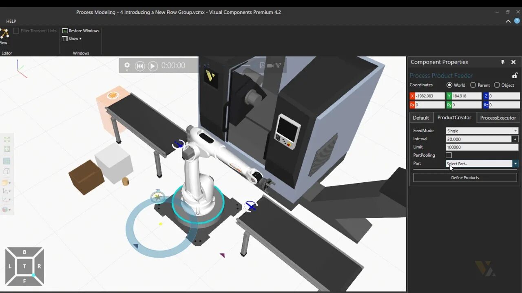
Task: Fill the view with all components
Action: tap(7, 140)
